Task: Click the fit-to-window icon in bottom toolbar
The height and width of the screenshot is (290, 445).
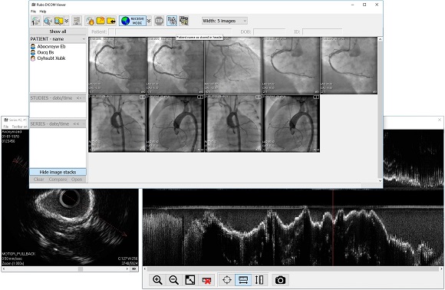Action: pyautogui.click(x=190, y=280)
